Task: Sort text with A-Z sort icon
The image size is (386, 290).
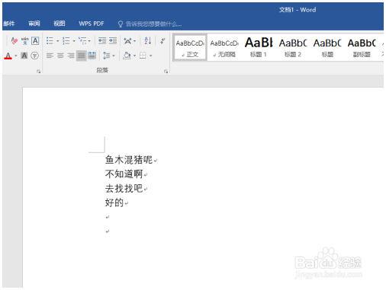Action: [x=148, y=40]
